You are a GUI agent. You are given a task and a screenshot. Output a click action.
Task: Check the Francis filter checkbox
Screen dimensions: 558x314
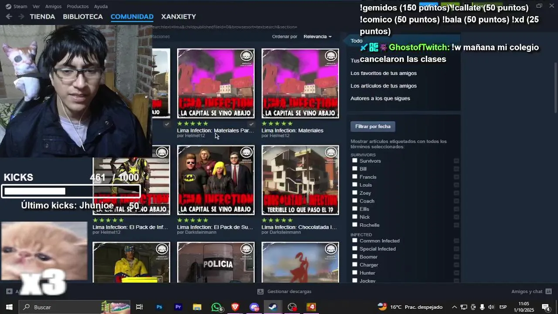pos(355,177)
